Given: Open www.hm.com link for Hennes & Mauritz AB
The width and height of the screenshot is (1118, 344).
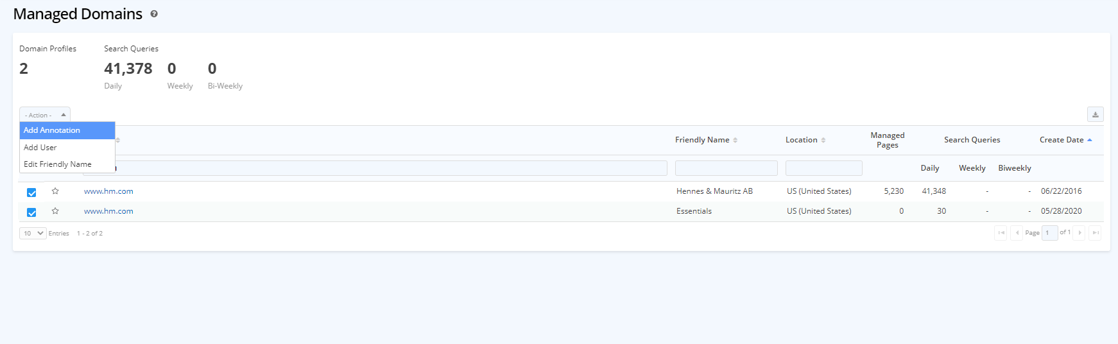Looking at the screenshot, I should [x=108, y=191].
